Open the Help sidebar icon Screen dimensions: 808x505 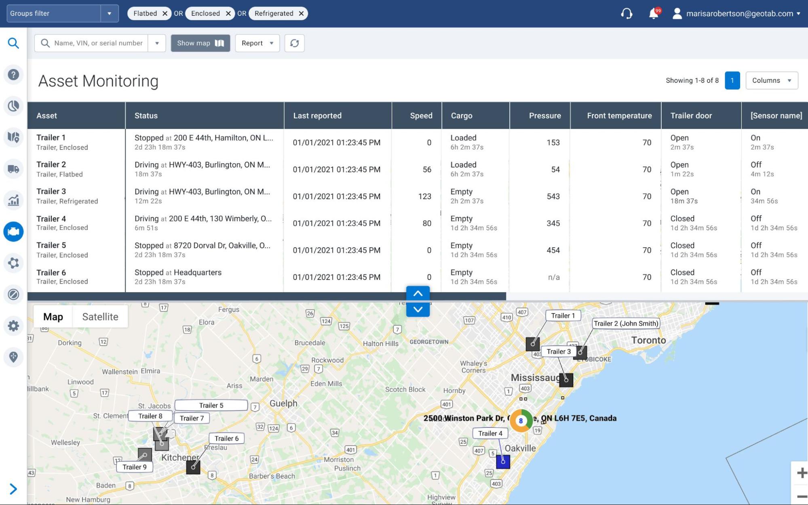(x=13, y=74)
